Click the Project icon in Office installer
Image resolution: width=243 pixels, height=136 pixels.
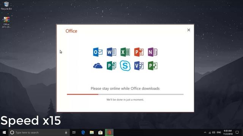tap(153, 66)
